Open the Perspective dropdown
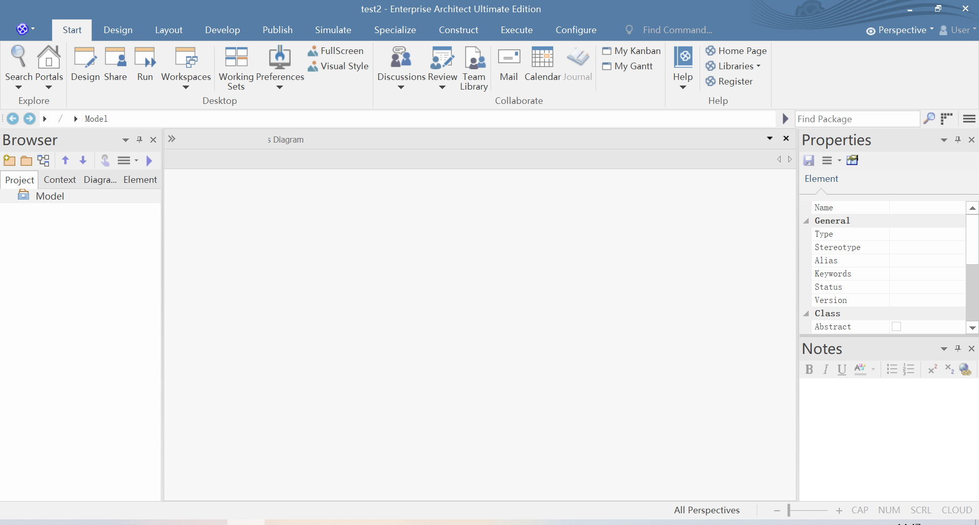Image resolution: width=979 pixels, height=525 pixels. (x=900, y=30)
